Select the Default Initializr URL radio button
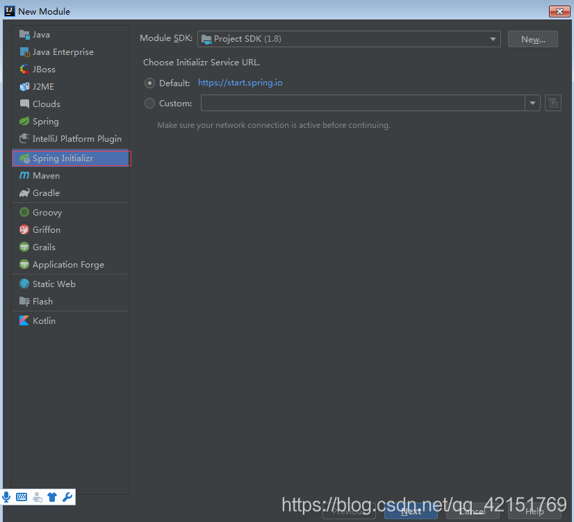 point(149,83)
